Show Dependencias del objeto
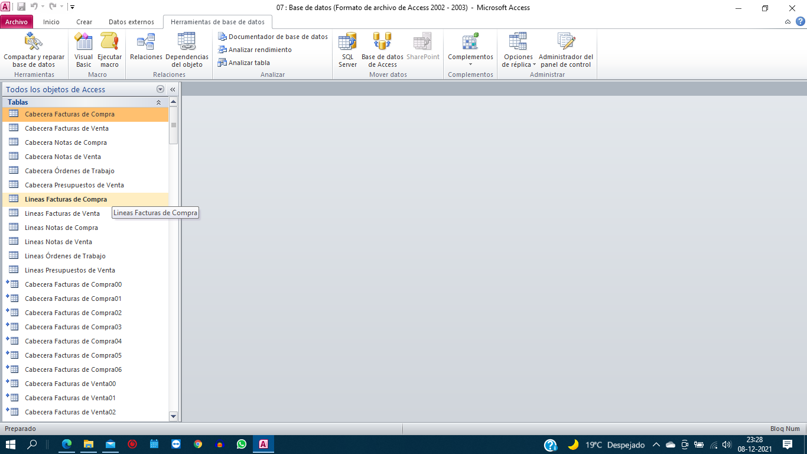807x454 pixels. (187, 50)
